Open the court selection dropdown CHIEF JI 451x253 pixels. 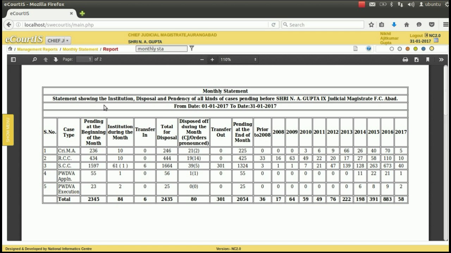point(58,40)
